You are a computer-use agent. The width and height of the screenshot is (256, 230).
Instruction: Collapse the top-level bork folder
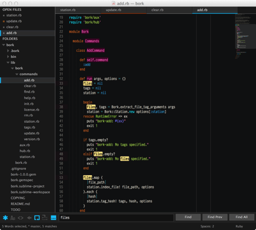click(x=4, y=45)
